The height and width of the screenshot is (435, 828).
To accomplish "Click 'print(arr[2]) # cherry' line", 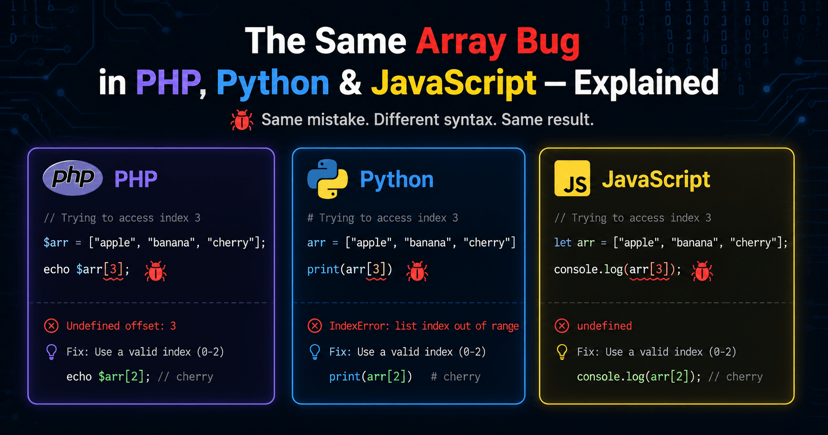I will pos(405,377).
